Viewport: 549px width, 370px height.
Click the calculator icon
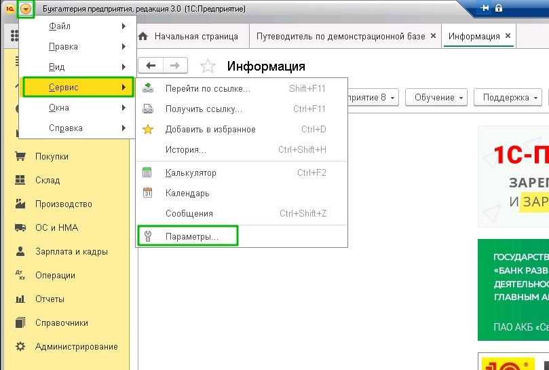(x=147, y=172)
